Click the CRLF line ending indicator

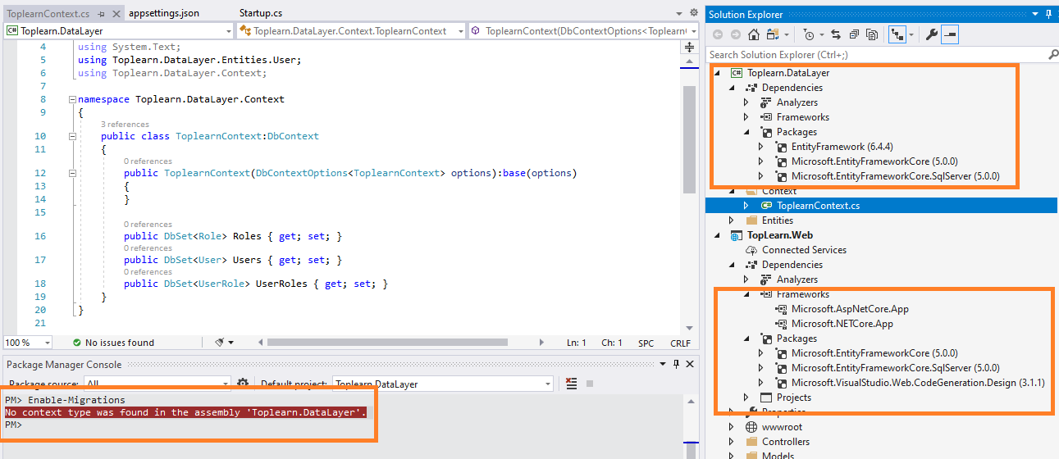coord(680,343)
